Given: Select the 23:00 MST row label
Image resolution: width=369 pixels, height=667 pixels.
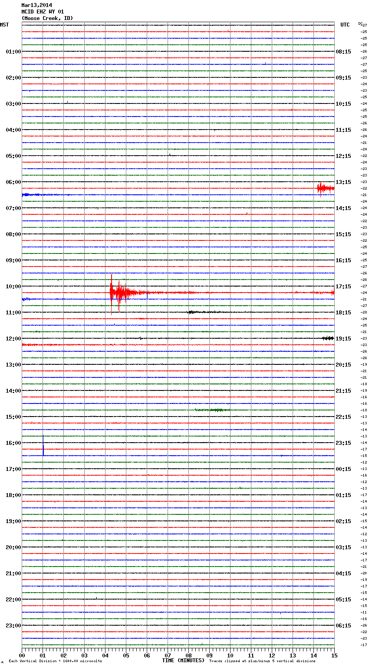Looking at the screenshot, I should click(x=13, y=626).
